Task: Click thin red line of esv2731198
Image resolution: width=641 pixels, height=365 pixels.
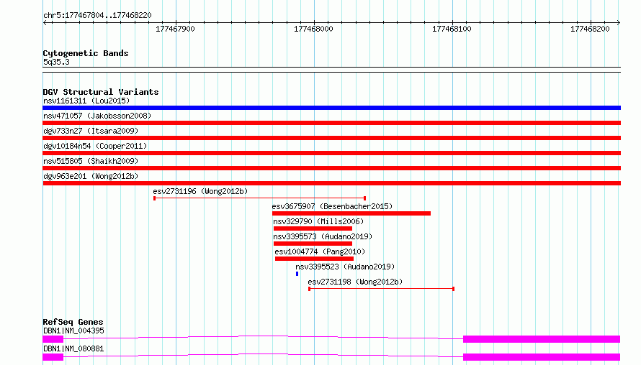Action: [x=382, y=289]
